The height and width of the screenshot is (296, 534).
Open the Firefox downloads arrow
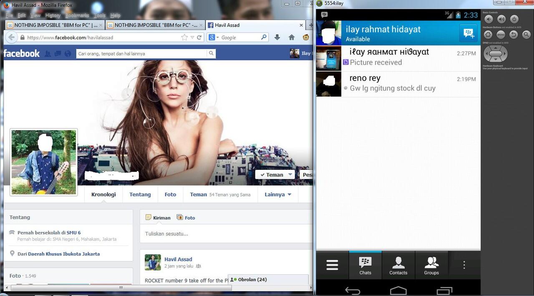click(x=277, y=37)
